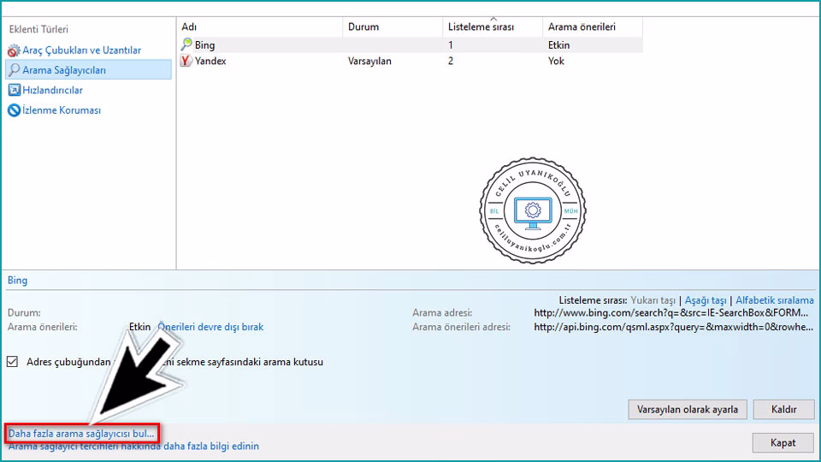Click the Toolbars and Extensions gear icon

(14, 51)
